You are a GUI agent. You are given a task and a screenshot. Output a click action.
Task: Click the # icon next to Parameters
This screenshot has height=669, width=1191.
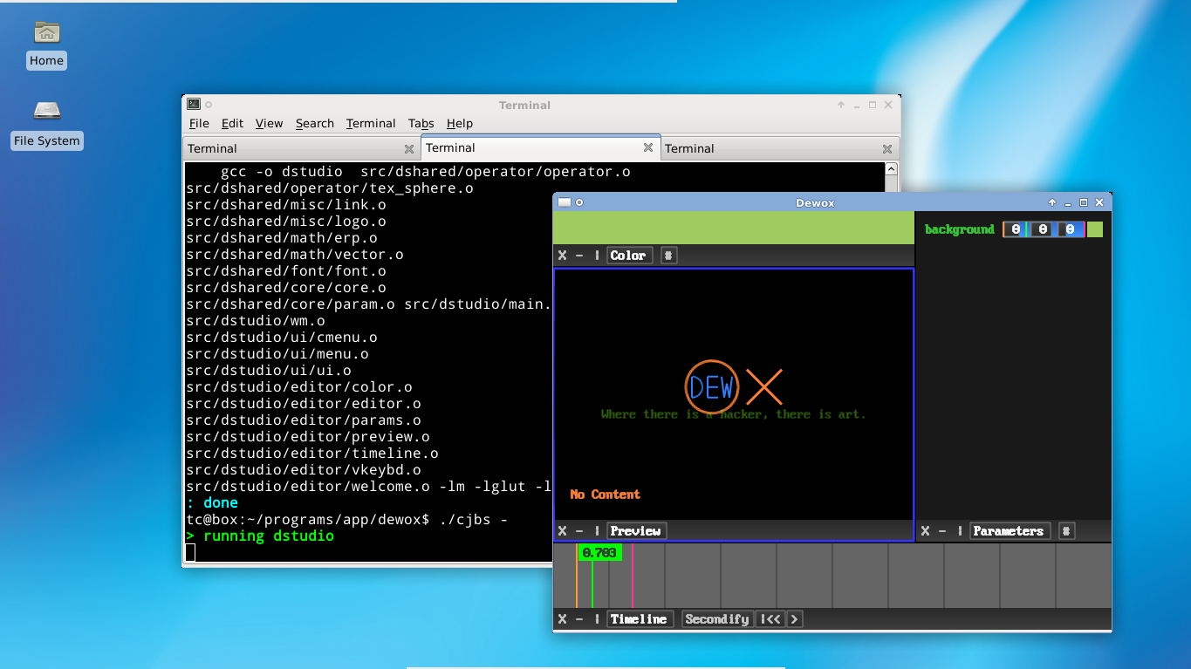click(x=1066, y=531)
